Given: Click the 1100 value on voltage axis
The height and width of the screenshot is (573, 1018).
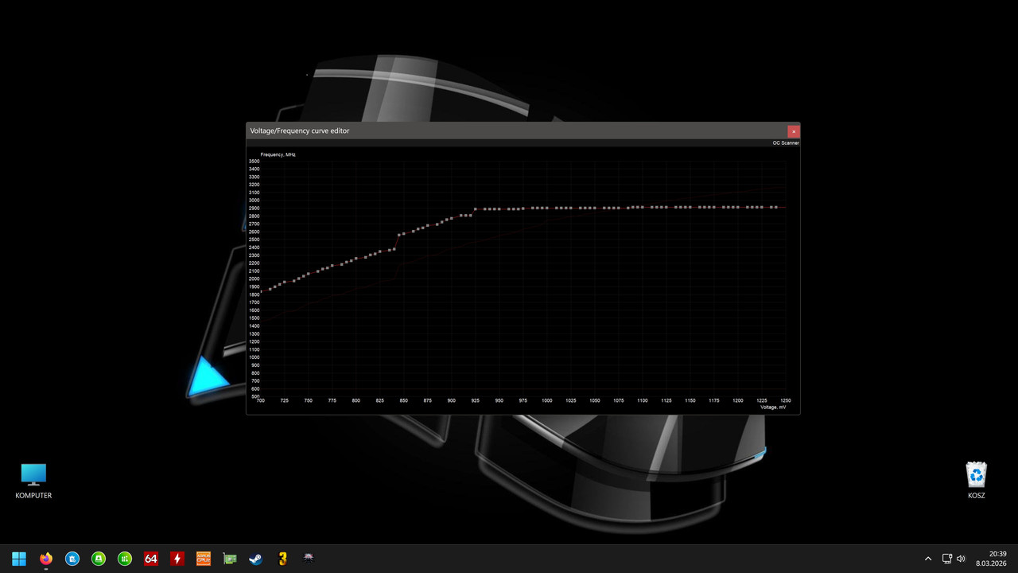Looking at the screenshot, I should 642,400.
